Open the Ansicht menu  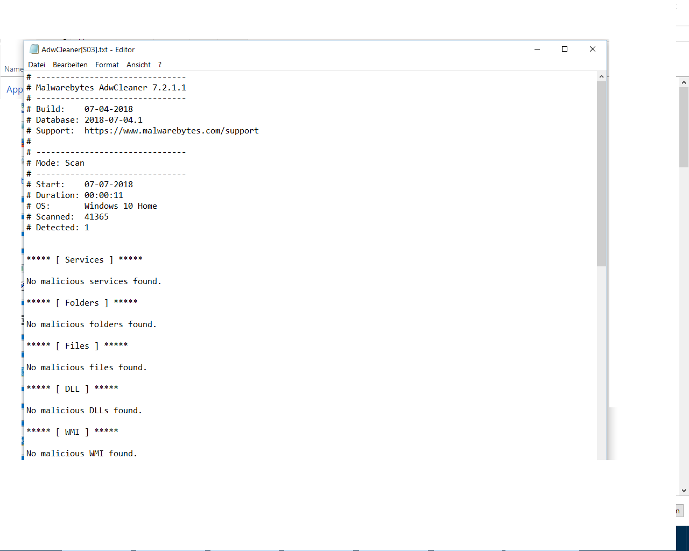[x=138, y=65]
